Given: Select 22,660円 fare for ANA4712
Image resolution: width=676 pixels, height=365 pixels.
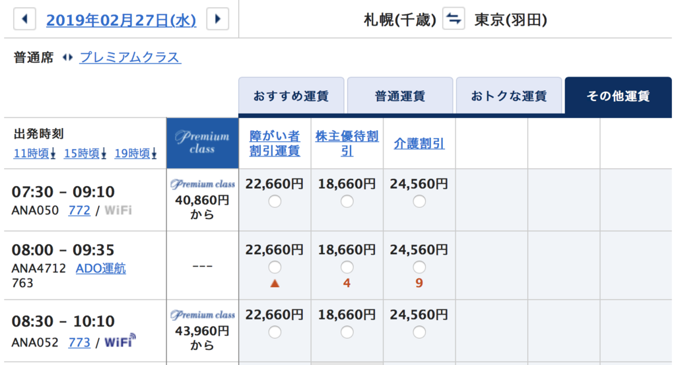Looking at the screenshot, I should [x=275, y=267].
